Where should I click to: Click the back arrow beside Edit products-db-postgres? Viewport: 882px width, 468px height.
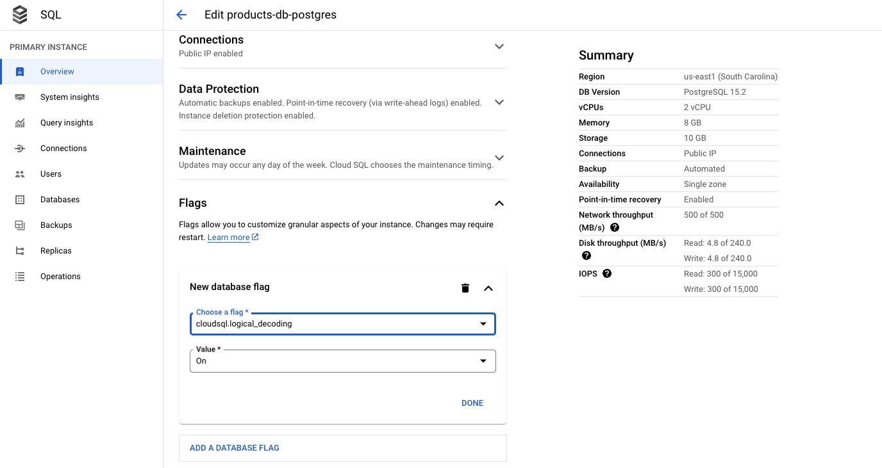181,15
